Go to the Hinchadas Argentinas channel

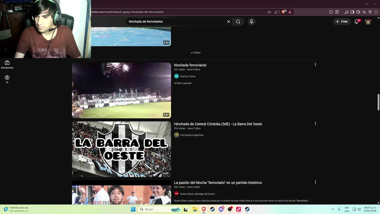coord(192,135)
